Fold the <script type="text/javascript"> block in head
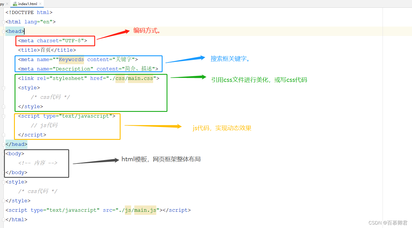Viewport: 412px width, 228px height. coord(3,116)
